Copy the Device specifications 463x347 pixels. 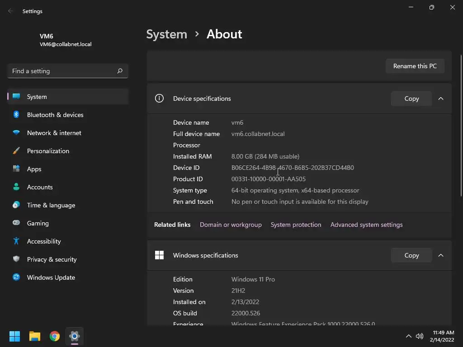pyautogui.click(x=411, y=98)
